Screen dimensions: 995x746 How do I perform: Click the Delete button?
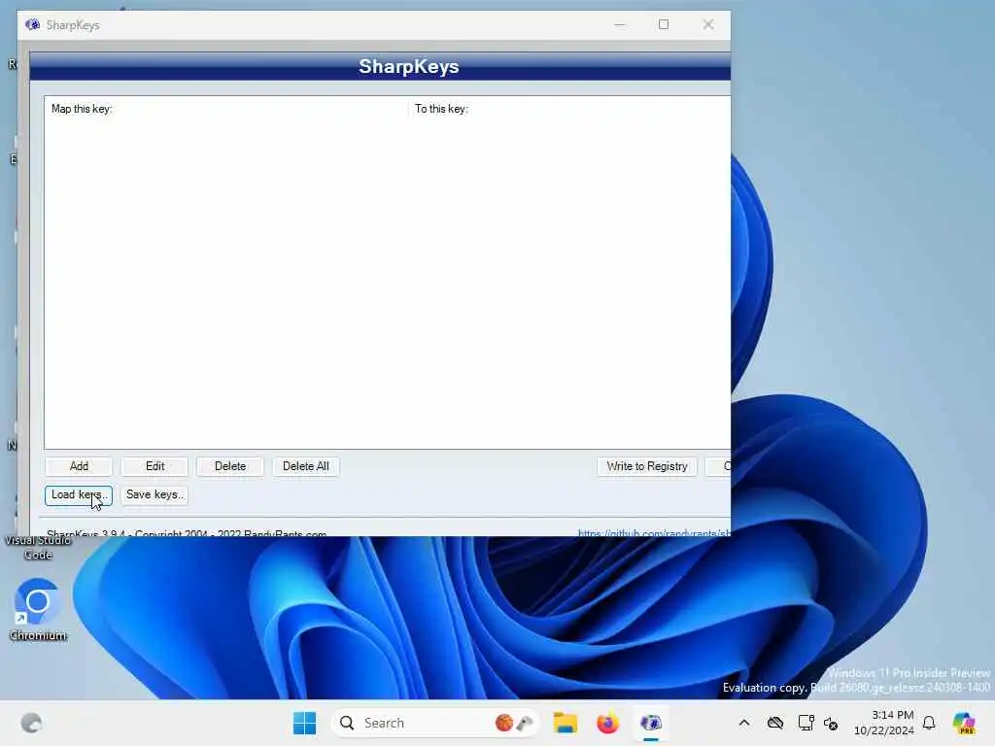230,466
